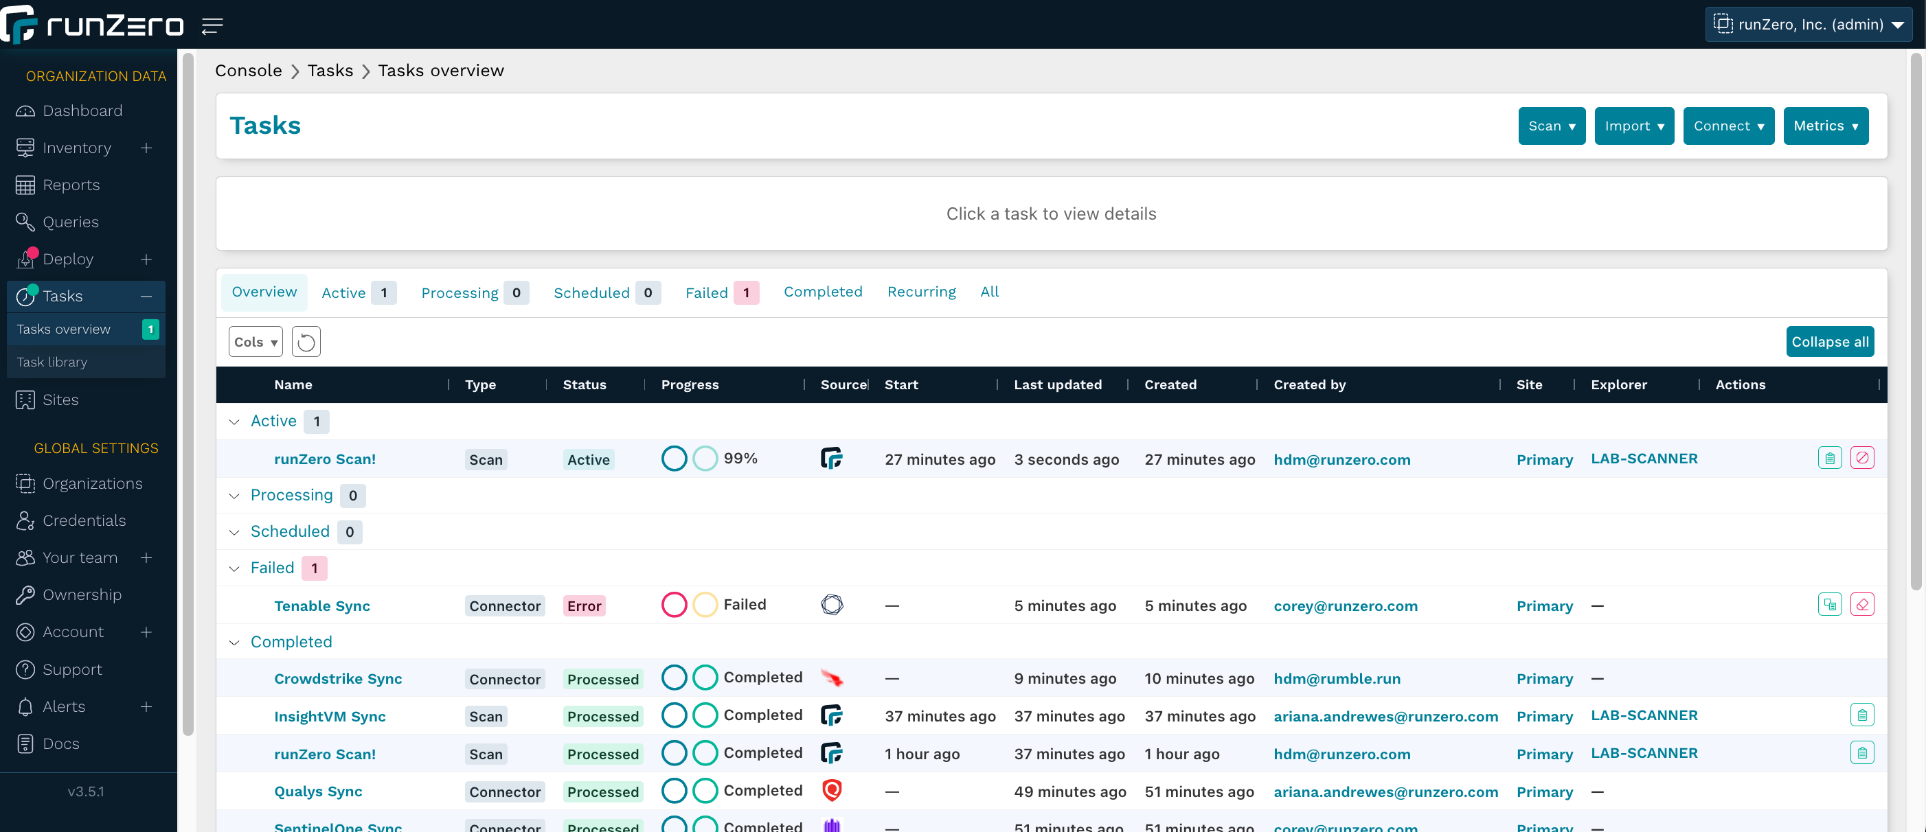Click the Queries magnifier icon in sidebar
Viewport: 1926px width, 832px height.
point(25,221)
